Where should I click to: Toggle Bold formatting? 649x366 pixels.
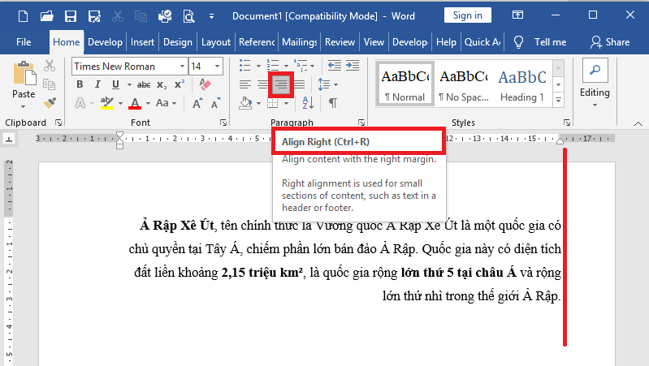pyautogui.click(x=80, y=84)
